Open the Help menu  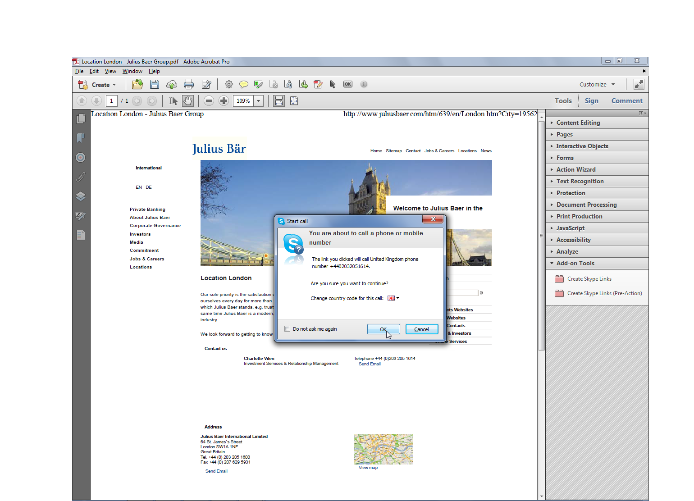(x=154, y=71)
